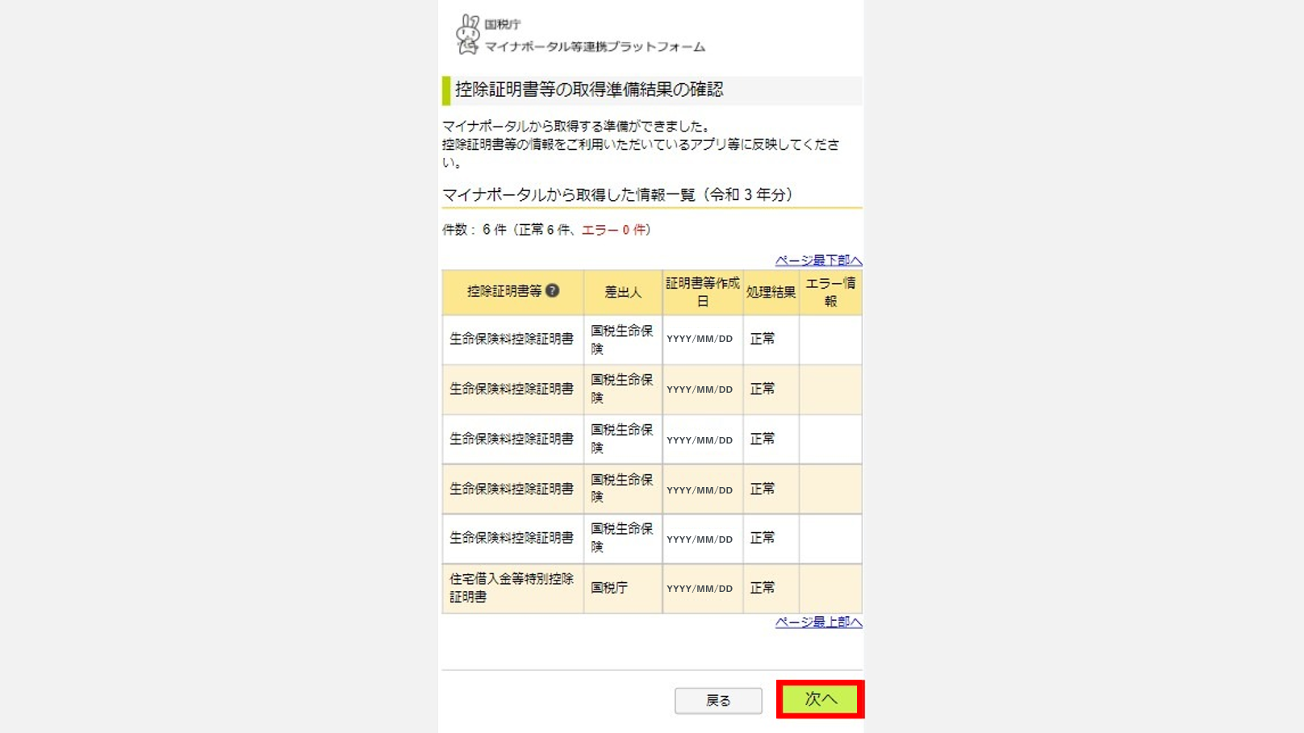Click the エラー 0 件 red text

(613, 230)
